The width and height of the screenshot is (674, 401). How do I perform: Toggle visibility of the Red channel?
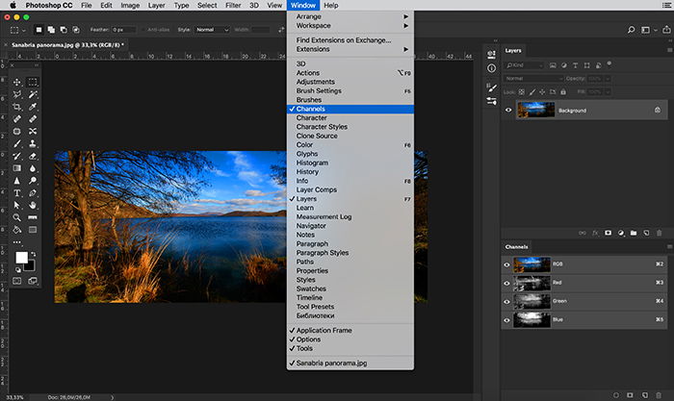506,283
